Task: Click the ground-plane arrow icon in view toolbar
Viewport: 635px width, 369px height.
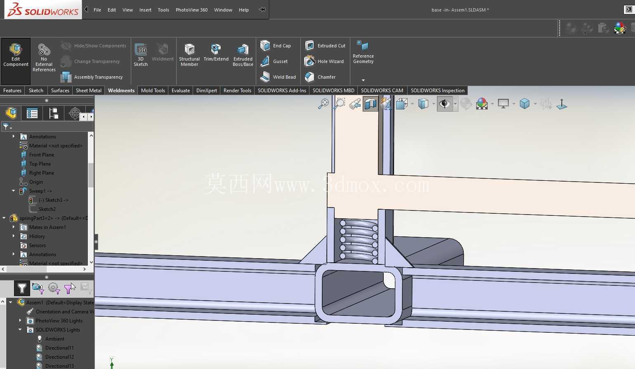Action: click(x=562, y=104)
